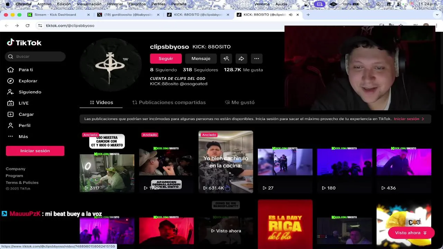Open Siguiendo people icon
The width and height of the screenshot is (443, 249).
point(11,92)
